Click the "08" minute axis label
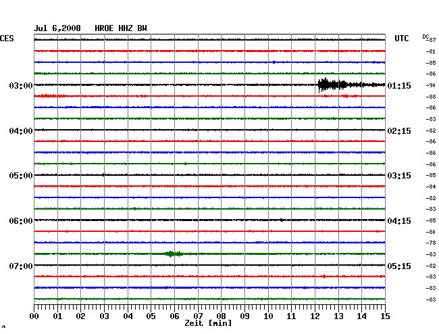 click(221, 316)
